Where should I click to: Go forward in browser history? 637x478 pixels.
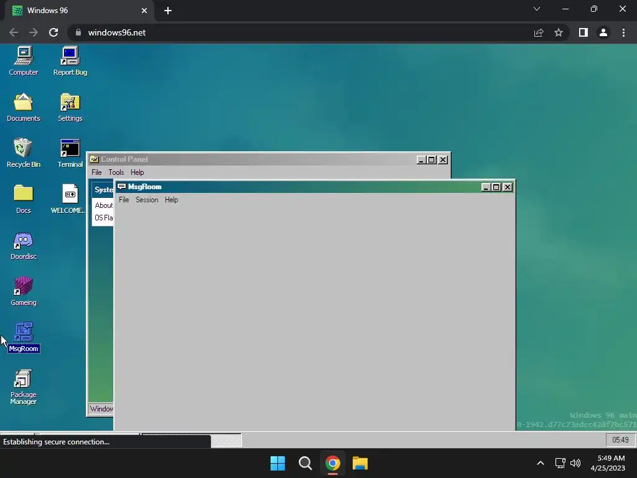click(34, 32)
